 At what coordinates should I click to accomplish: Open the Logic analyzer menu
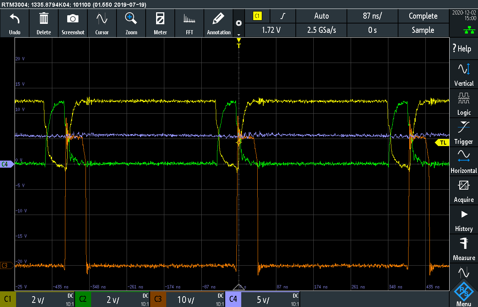point(463,102)
